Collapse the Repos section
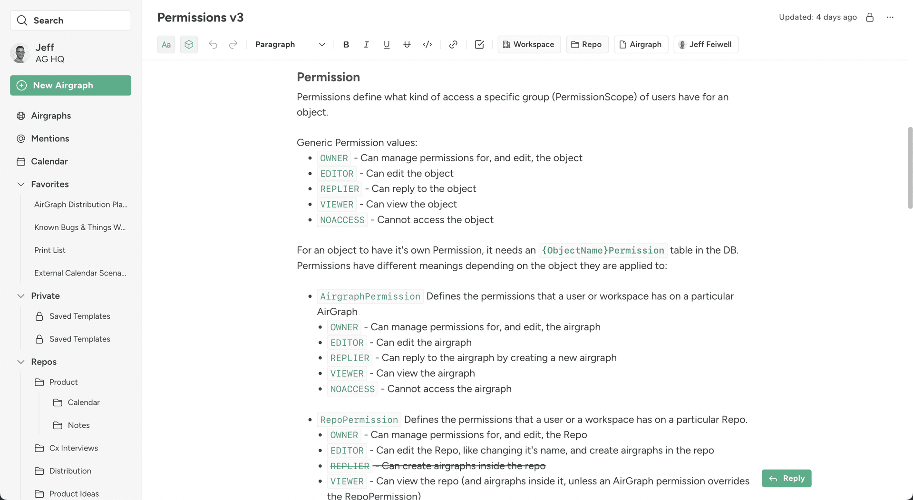 pos(21,362)
